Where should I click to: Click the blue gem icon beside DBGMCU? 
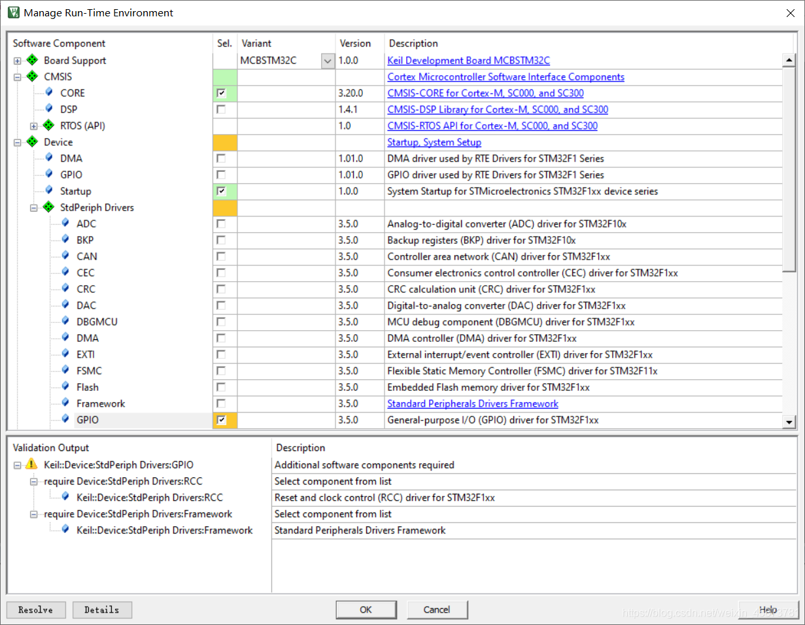coord(65,321)
